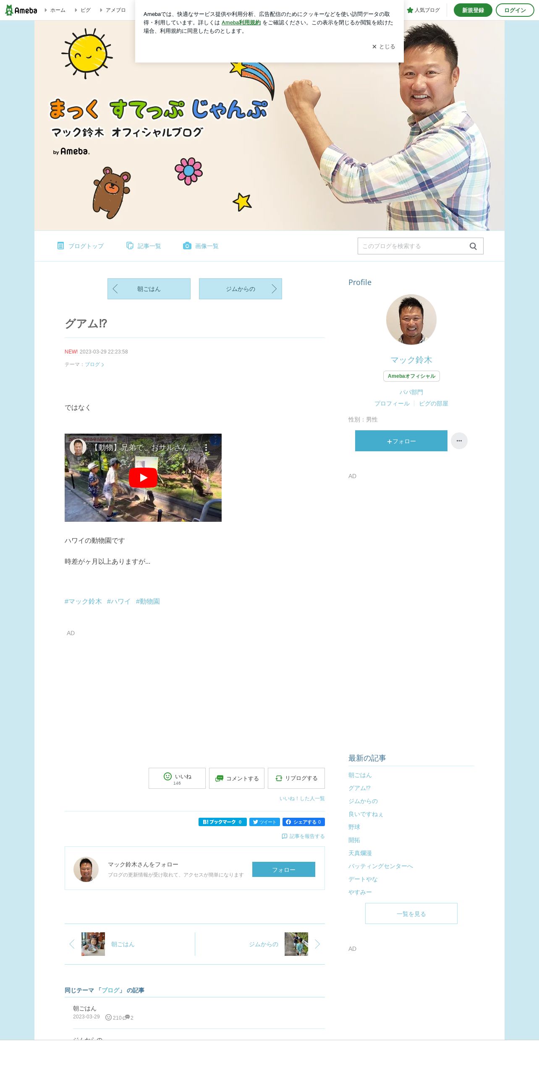Play the embedded YouTube video
This screenshot has width=539, height=1078.
coord(143,478)
